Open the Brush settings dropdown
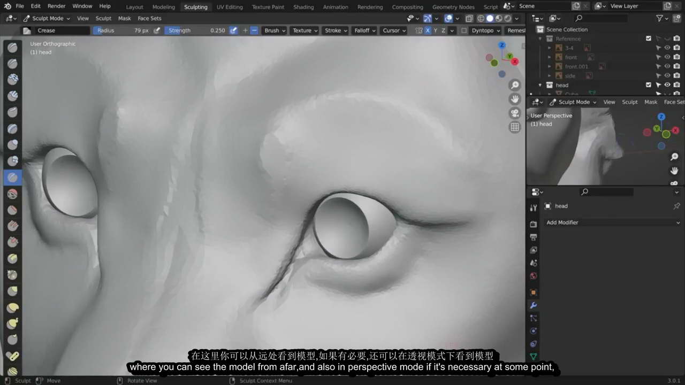 coord(275,30)
